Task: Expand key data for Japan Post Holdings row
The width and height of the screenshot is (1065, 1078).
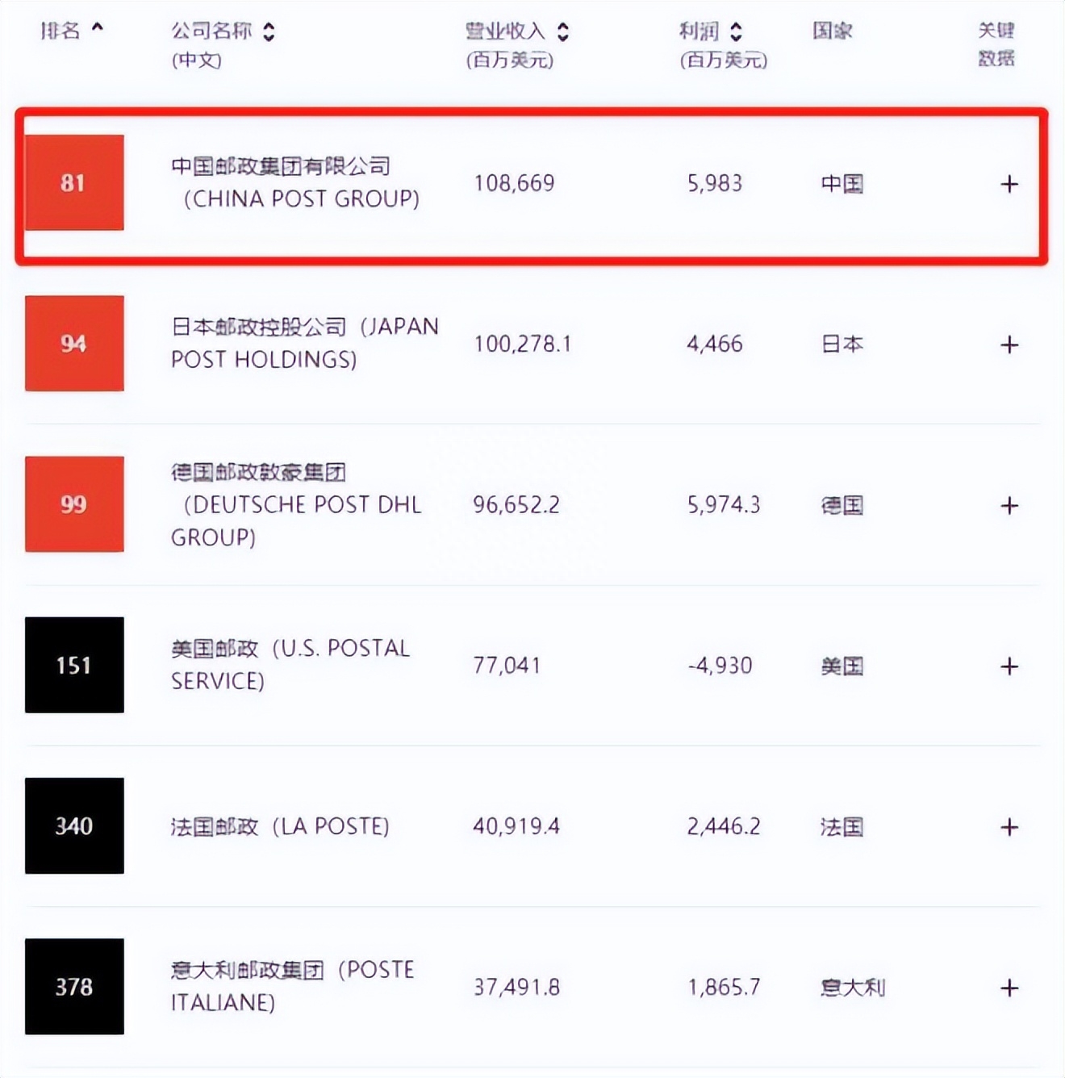Action: [x=1009, y=344]
